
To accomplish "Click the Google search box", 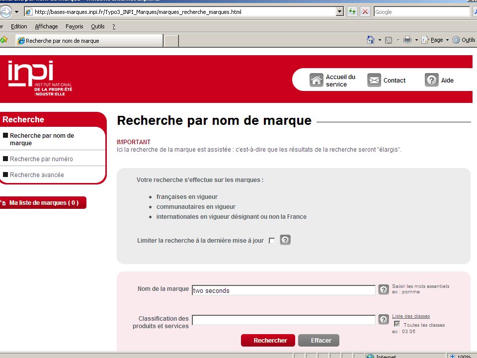I will tap(422, 12).
